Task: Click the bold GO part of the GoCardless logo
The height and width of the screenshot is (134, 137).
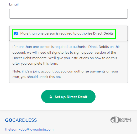Action: pyautogui.click(x=9, y=120)
